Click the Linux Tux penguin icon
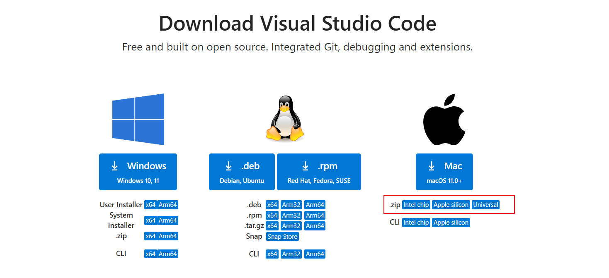Screen dimensions: 609x278 click(x=285, y=120)
